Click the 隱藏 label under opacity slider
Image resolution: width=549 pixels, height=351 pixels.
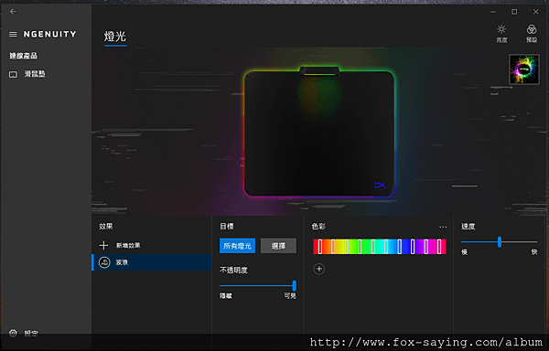tap(226, 296)
